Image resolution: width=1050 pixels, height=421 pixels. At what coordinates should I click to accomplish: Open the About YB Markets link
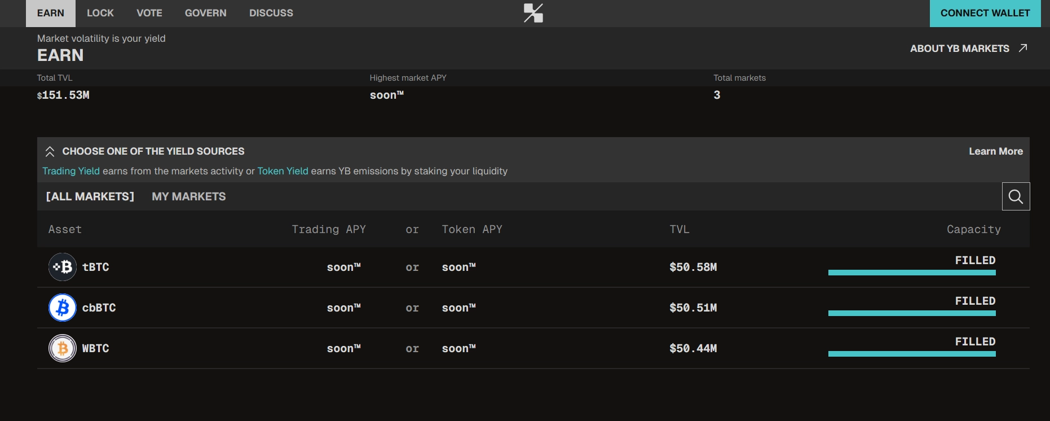[x=959, y=49]
